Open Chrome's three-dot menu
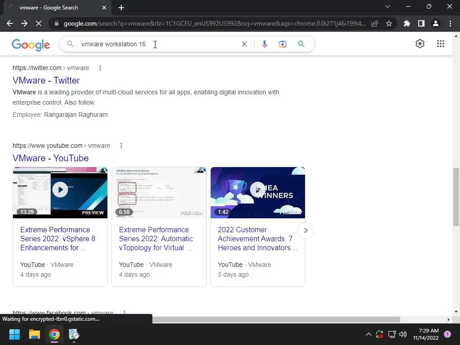 pyautogui.click(x=450, y=23)
